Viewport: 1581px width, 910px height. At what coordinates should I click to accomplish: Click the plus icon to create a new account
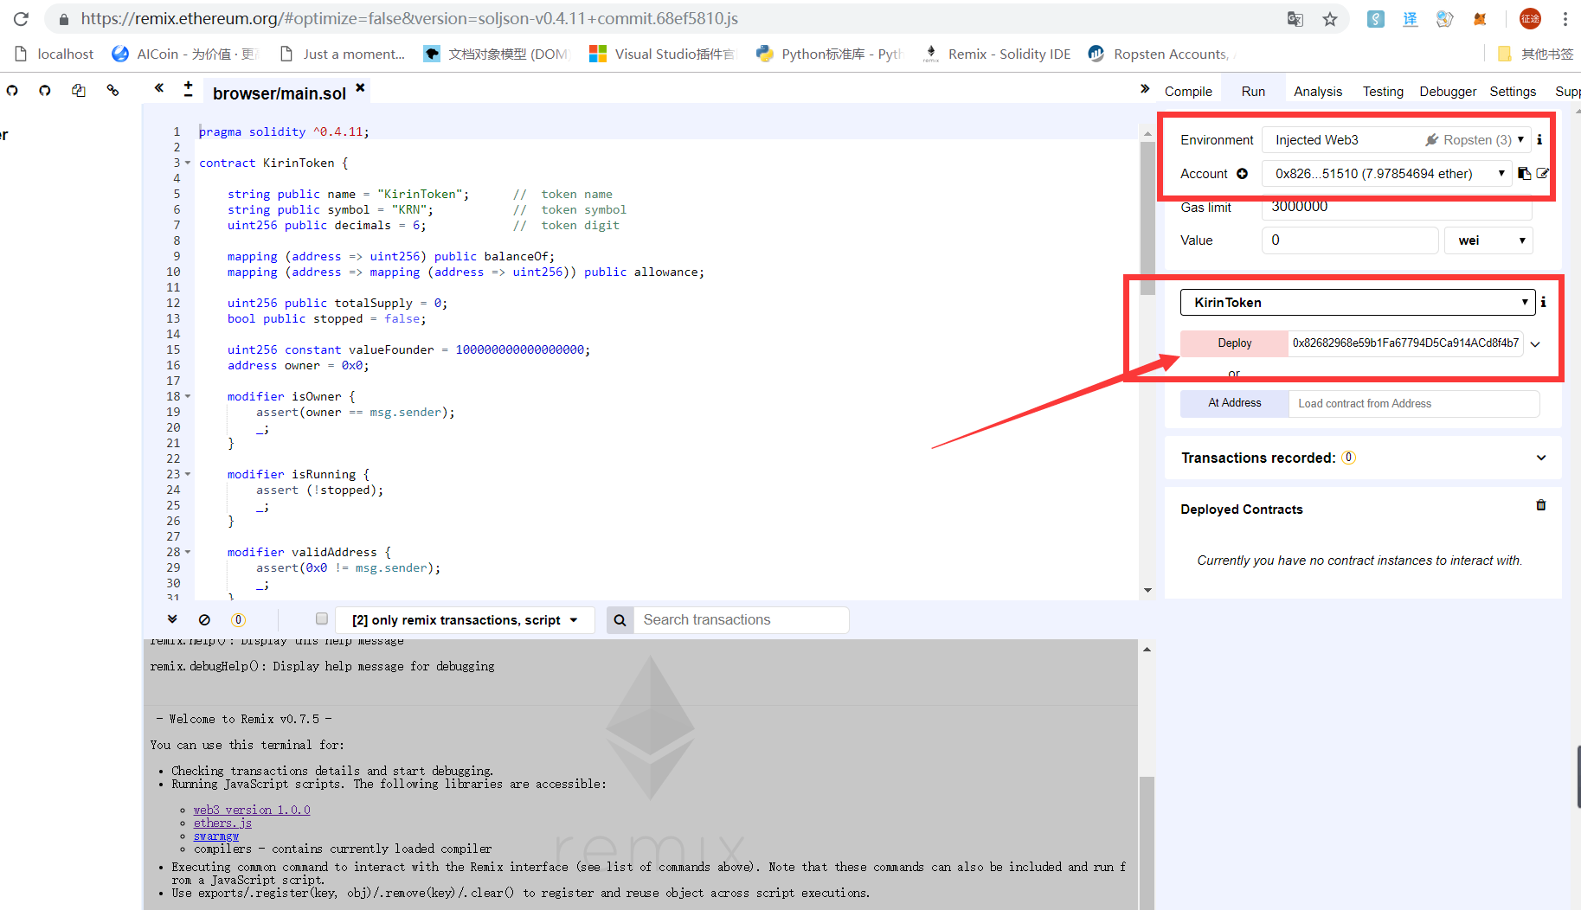[1242, 174]
